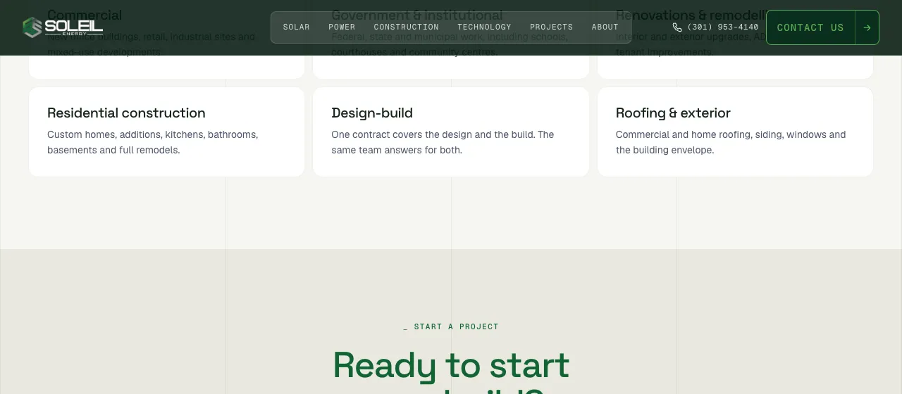Call (301) 953-4140 phone link

pos(715,27)
